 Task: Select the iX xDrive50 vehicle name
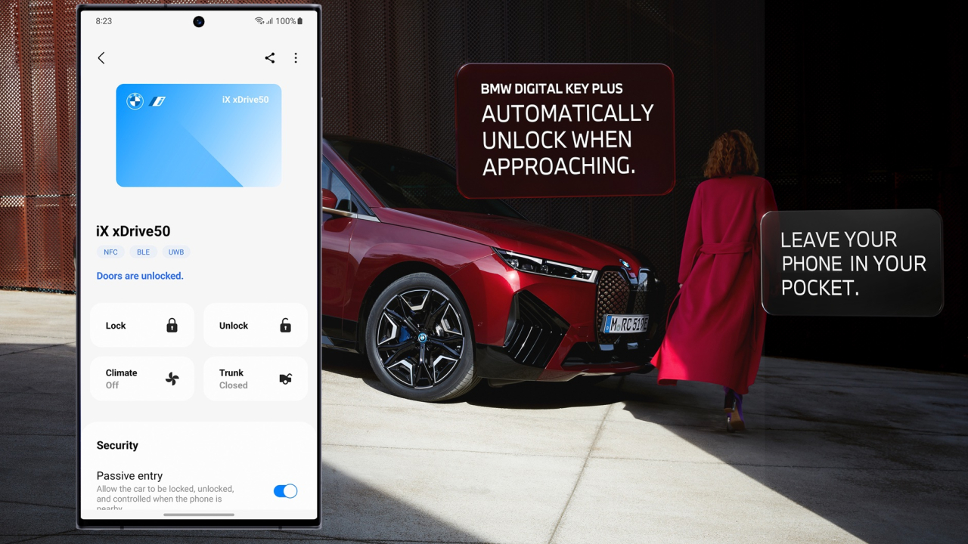[x=133, y=231]
